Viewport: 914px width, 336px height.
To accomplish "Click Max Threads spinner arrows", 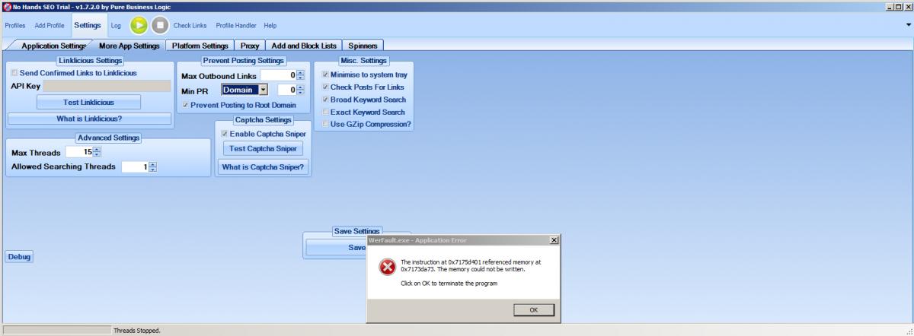I will [x=97, y=152].
